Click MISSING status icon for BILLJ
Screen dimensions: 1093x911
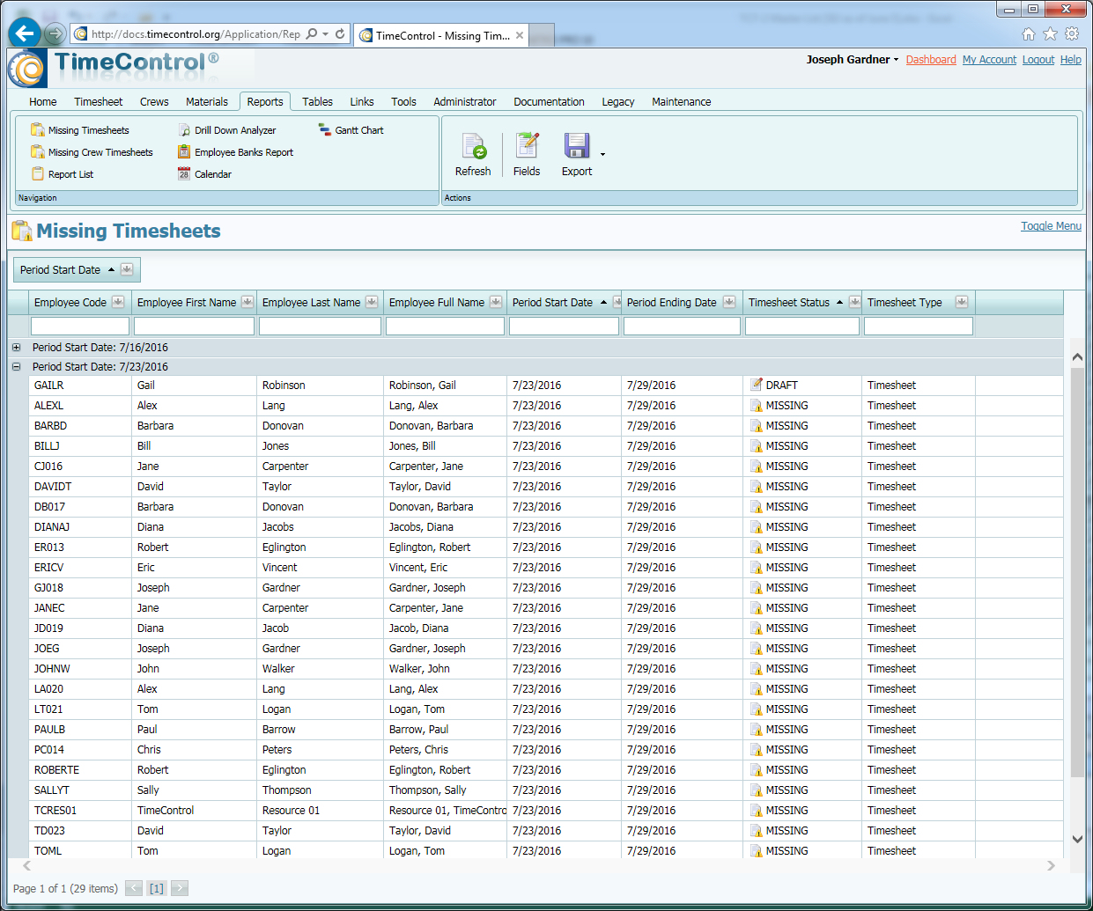coord(757,446)
